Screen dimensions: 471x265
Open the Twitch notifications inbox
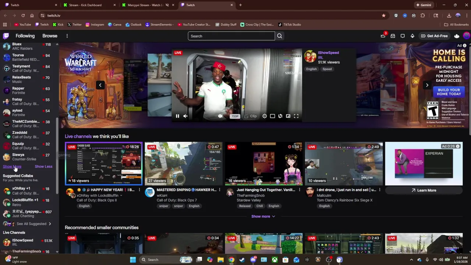coord(393,36)
